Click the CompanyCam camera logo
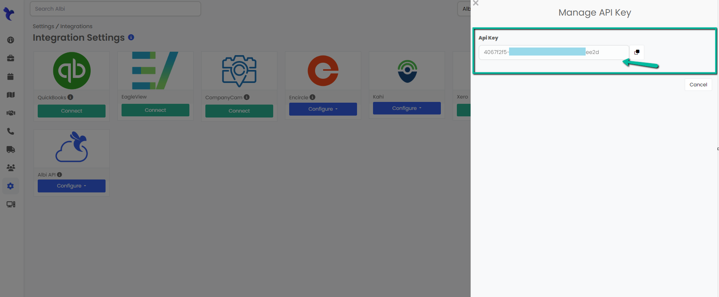Screen dimensions: 719x297 (x=239, y=71)
